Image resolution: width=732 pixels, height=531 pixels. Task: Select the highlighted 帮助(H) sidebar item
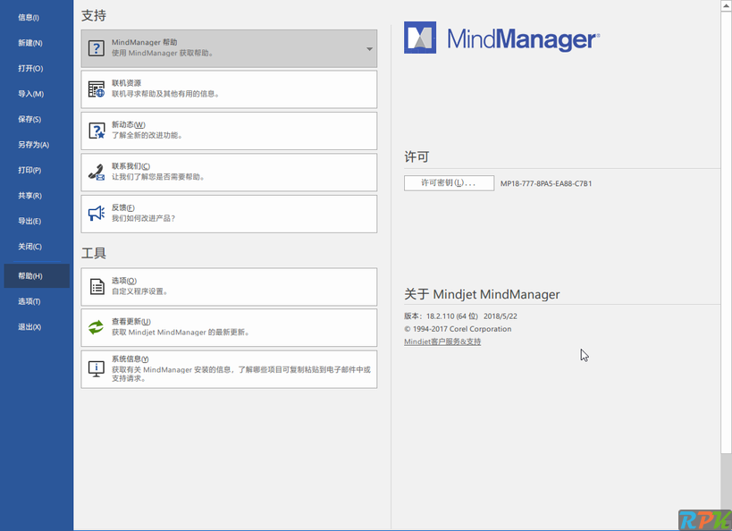37,276
